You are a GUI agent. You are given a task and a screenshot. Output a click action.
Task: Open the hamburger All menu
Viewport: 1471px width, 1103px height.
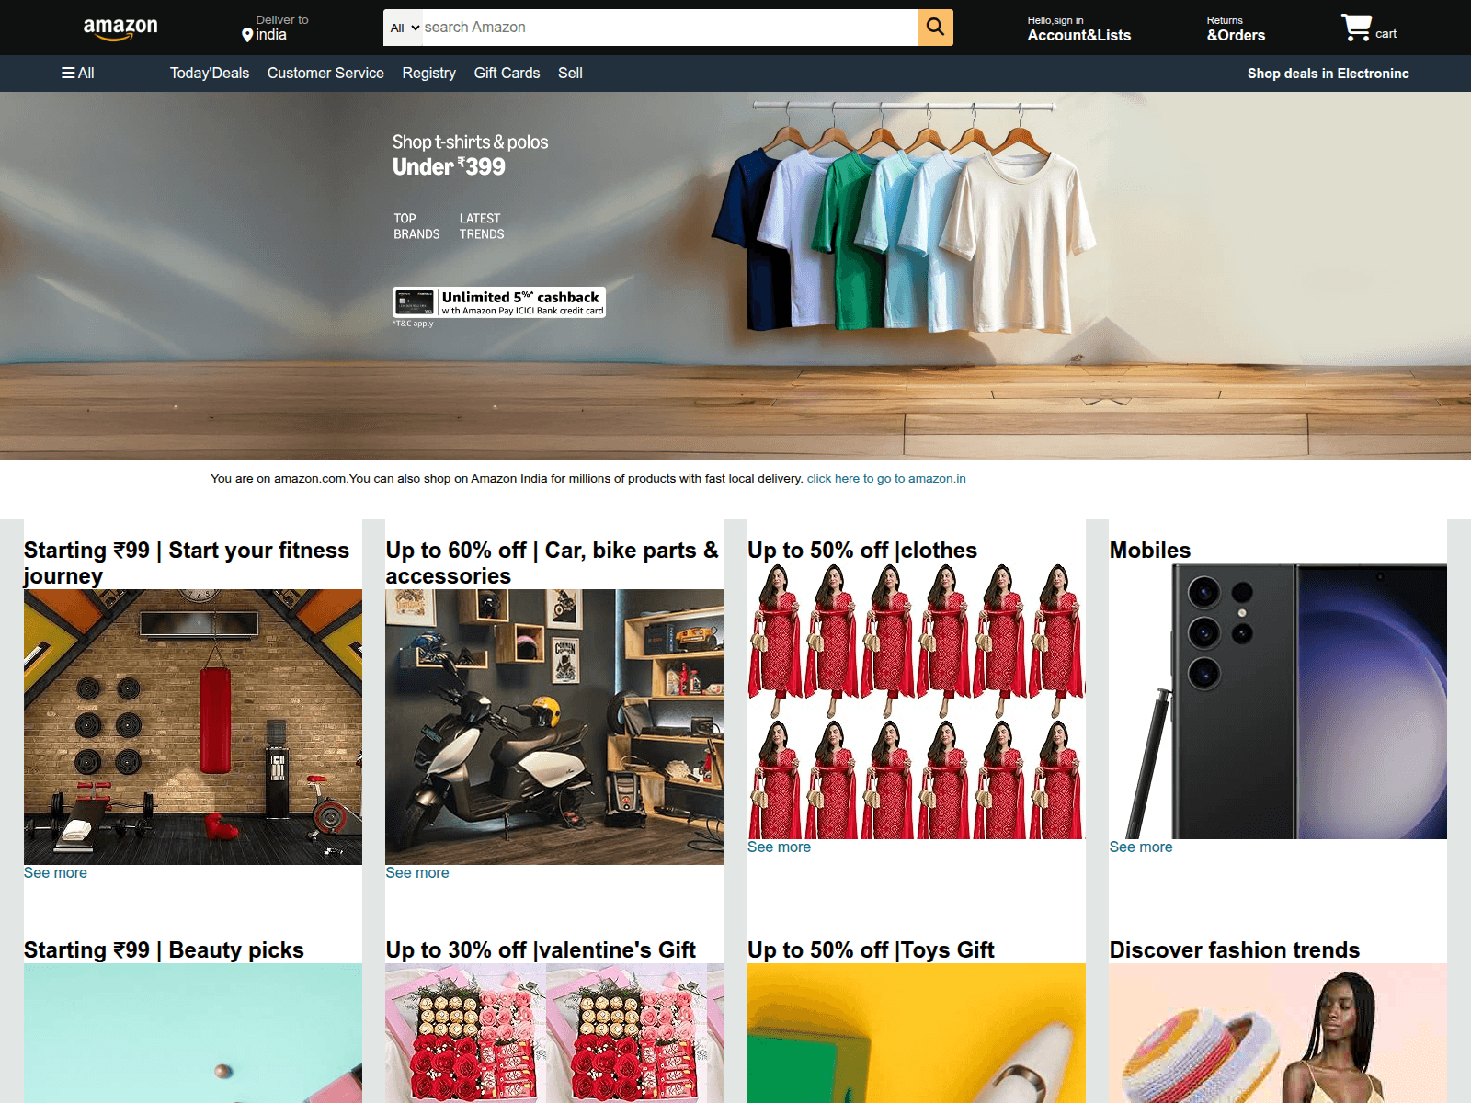pos(78,74)
